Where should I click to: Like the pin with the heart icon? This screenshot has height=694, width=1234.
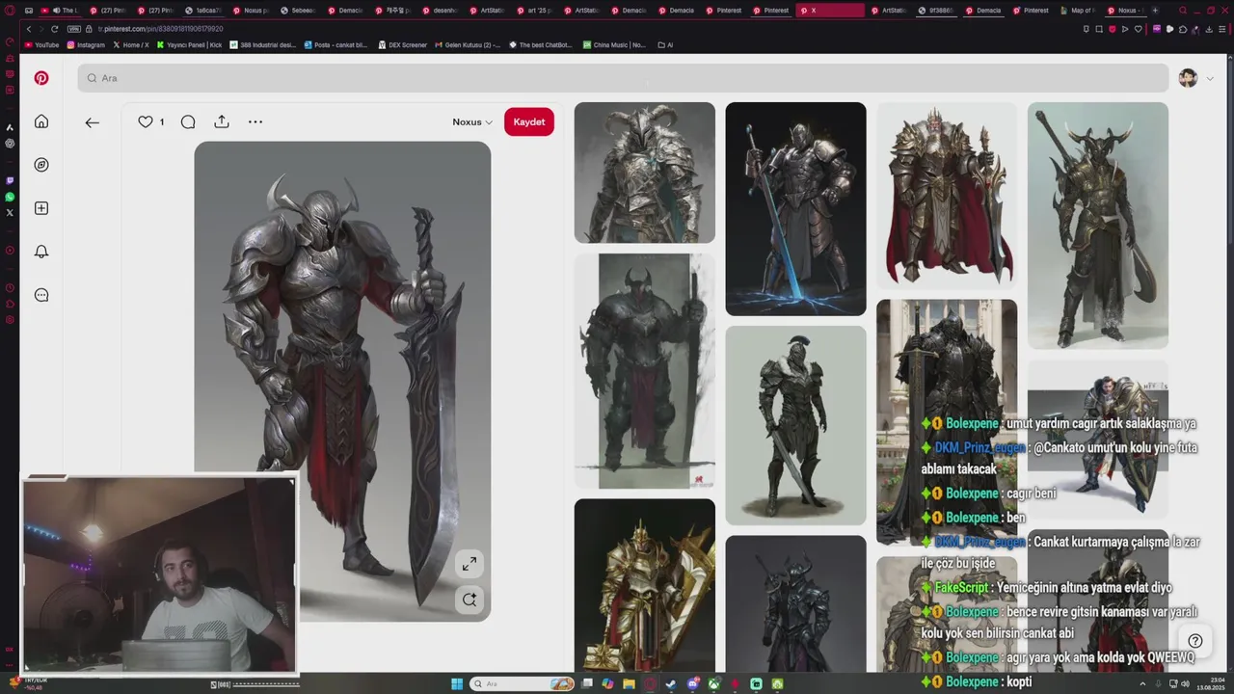coord(146,121)
